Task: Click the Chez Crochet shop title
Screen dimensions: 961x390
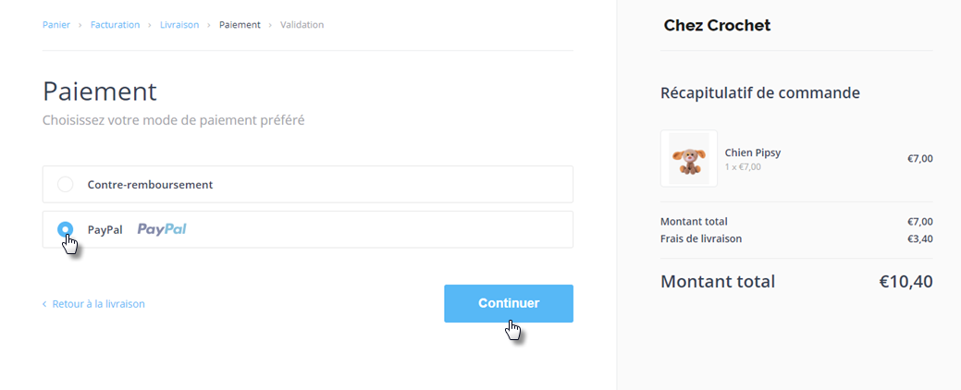Action: 717,26
